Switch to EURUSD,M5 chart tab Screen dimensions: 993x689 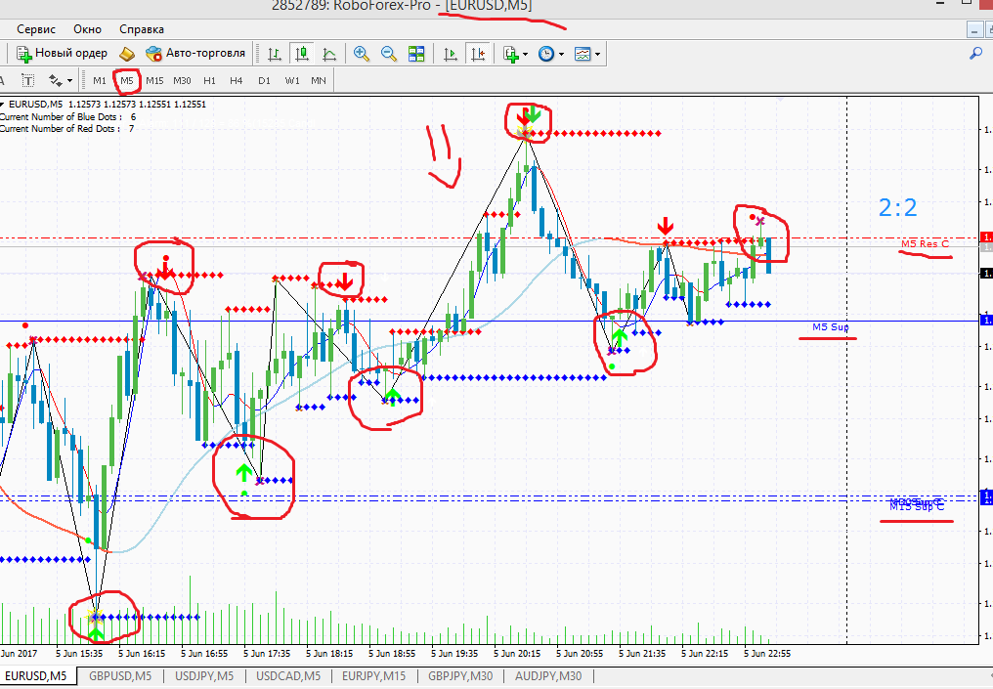tap(36, 676)
